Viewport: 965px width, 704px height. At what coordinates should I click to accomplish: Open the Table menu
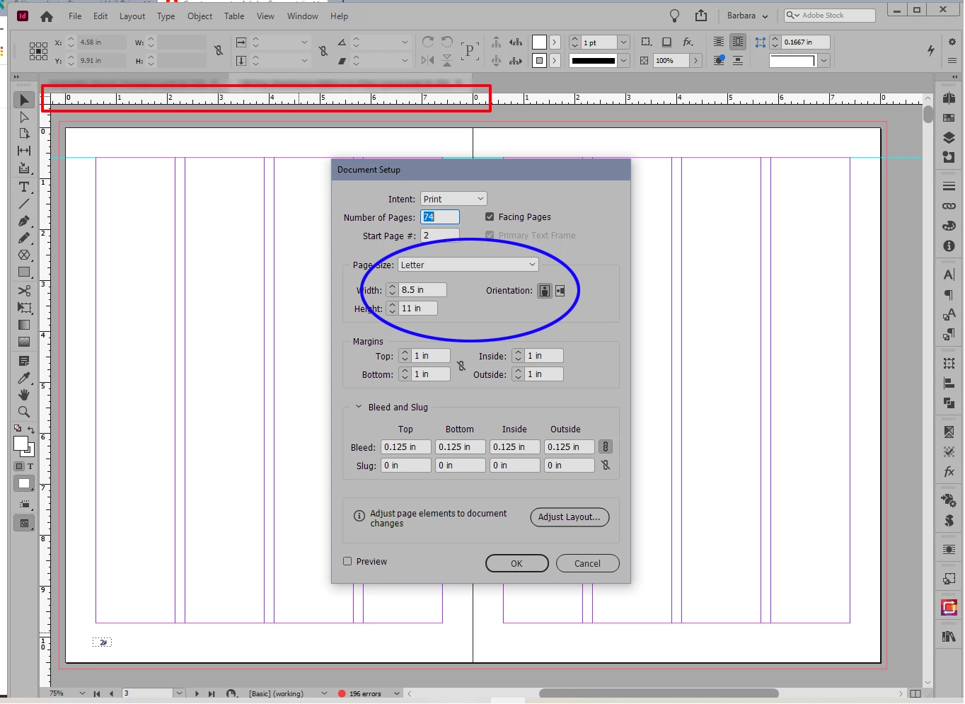tap(234, 16)
